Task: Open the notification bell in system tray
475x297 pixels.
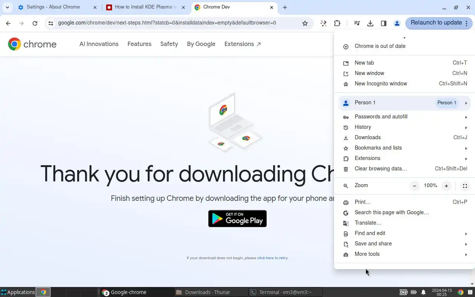Action: point(423,292)
